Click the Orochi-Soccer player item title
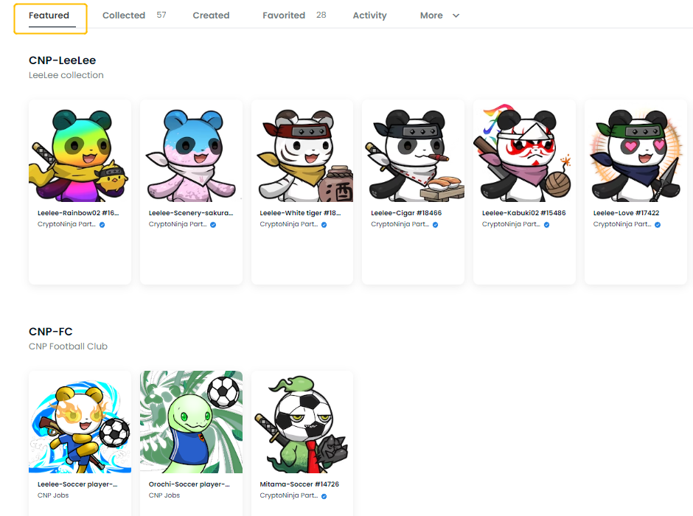 pos(189,484)
